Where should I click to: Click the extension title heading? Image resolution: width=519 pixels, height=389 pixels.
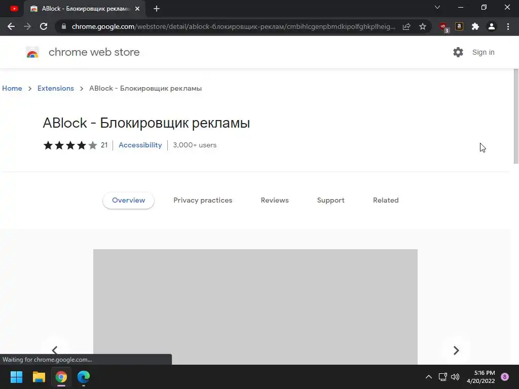[x=146, y=123]
